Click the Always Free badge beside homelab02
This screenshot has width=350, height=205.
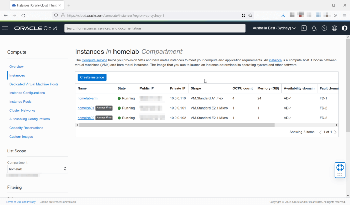coord(104,118)
